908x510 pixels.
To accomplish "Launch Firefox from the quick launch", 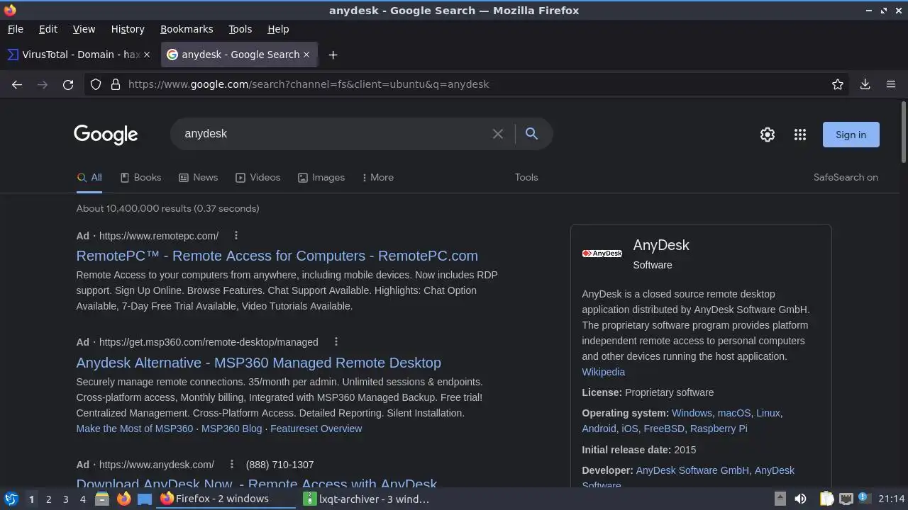I will pyautogui.click(x=123, y=499).
